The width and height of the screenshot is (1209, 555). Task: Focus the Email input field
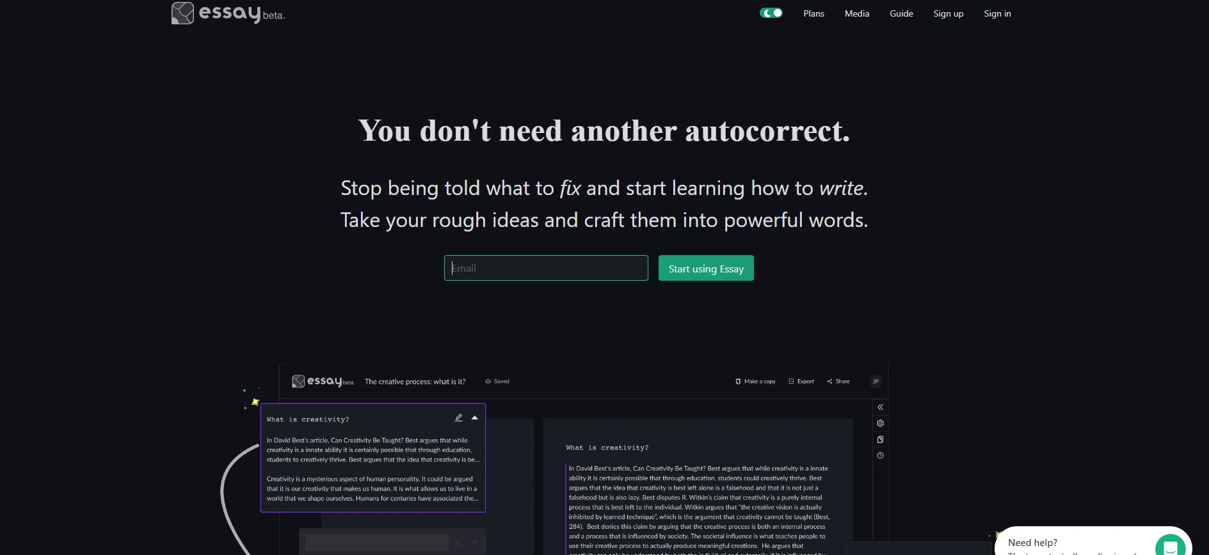coord(546,268)
